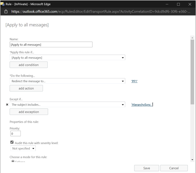Select the Enforce mode radio button

pyautogui.click(x=13, y=161)
